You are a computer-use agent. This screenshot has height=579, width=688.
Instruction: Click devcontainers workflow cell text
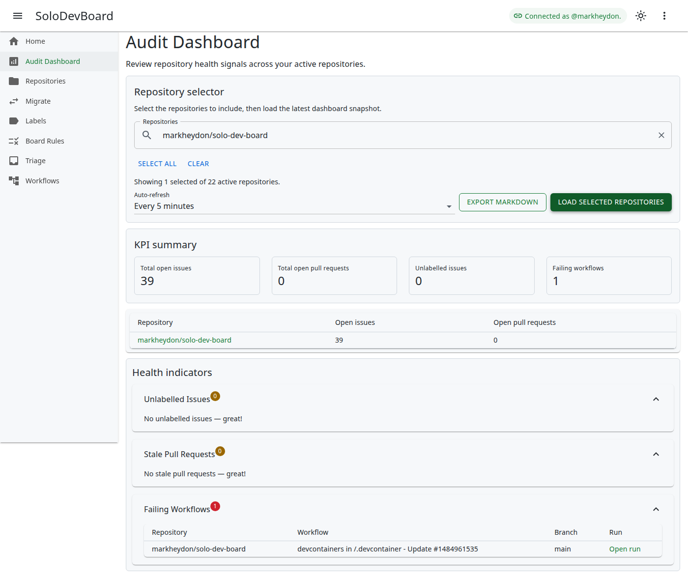(x=388, y=549)
